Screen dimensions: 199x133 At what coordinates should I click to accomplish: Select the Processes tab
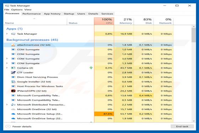coord(12,13)
